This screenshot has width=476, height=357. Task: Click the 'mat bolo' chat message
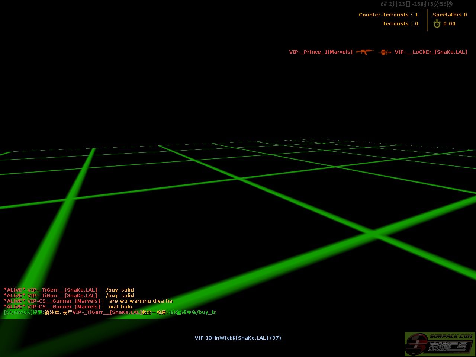120,307
